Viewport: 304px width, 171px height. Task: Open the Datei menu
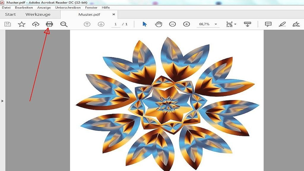click(x=6, y=7)
